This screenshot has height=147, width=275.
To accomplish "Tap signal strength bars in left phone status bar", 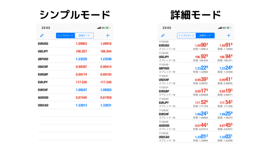I will point(99,28).
